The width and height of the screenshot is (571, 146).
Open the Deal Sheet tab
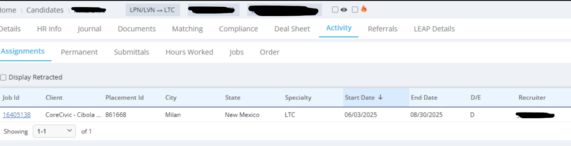(292, 29)
